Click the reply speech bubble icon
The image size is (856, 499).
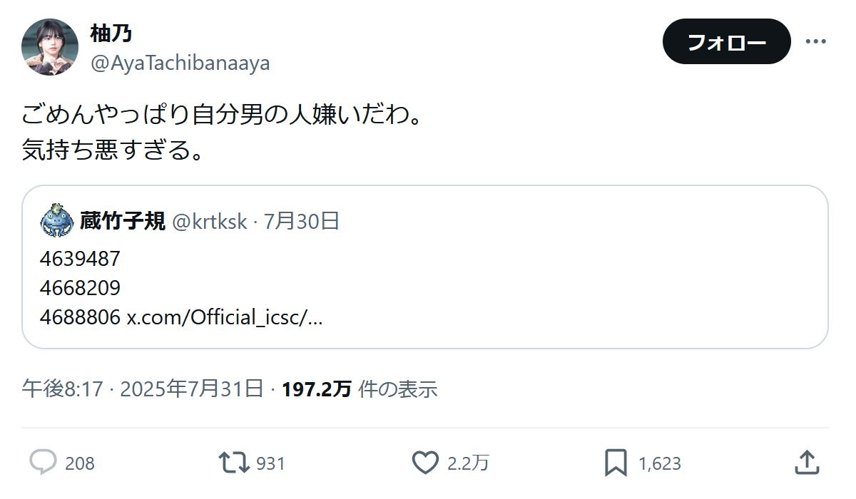coord(43,463)
